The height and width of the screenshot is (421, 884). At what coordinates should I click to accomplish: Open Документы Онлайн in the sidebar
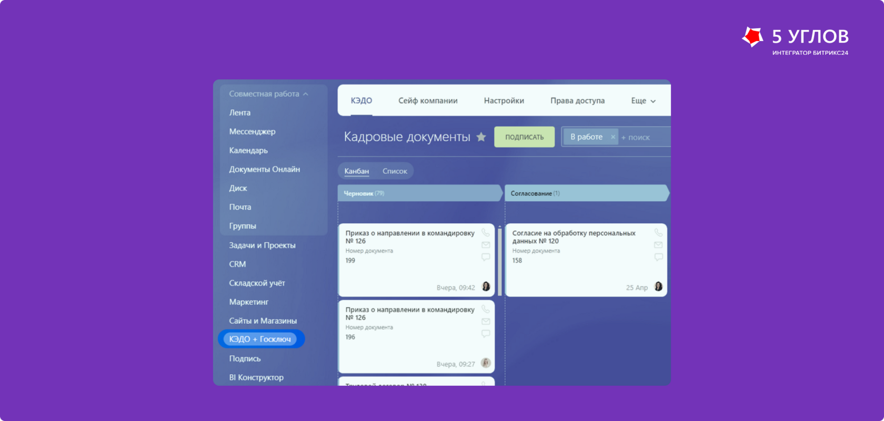click(264, 169)
